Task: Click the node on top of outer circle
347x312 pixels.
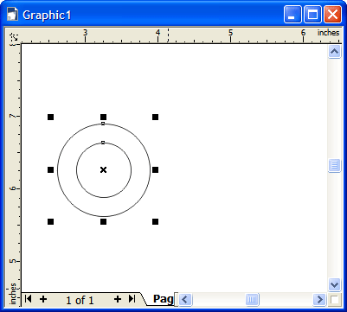Action: tap(103, 124)
